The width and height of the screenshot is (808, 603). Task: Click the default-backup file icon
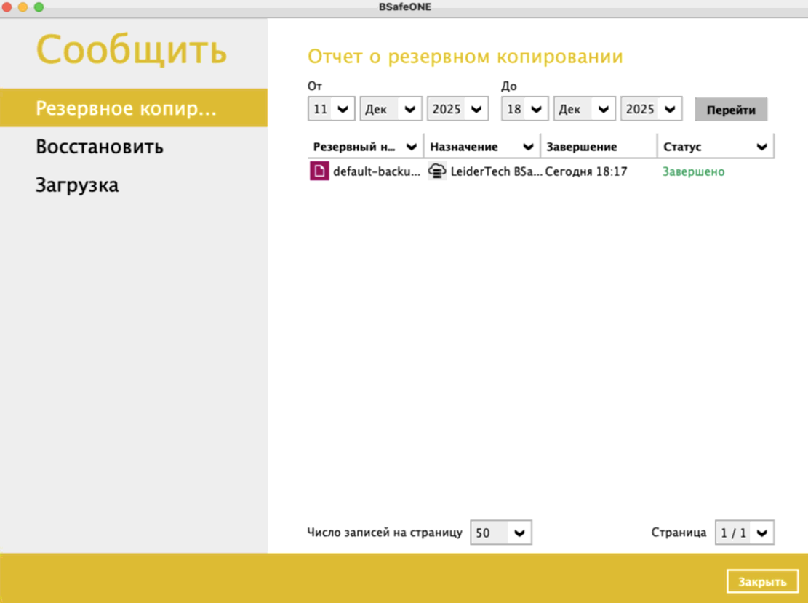coord(319,171)
